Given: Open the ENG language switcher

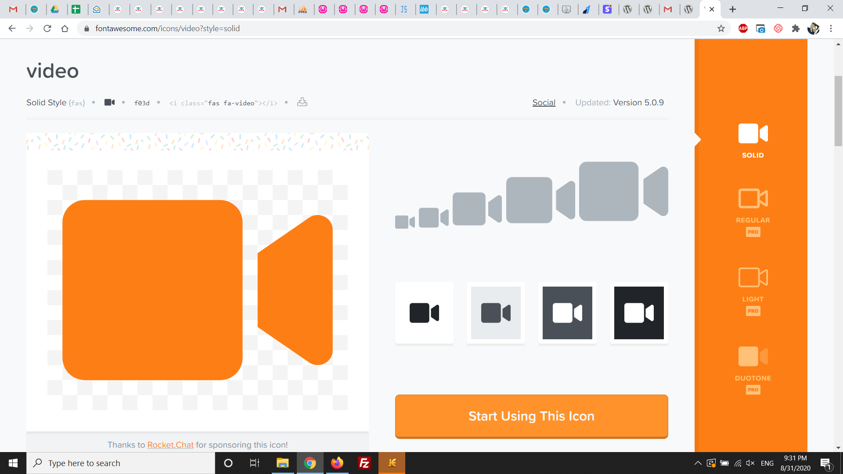Looking at the screenshot, I should (767, 463).
